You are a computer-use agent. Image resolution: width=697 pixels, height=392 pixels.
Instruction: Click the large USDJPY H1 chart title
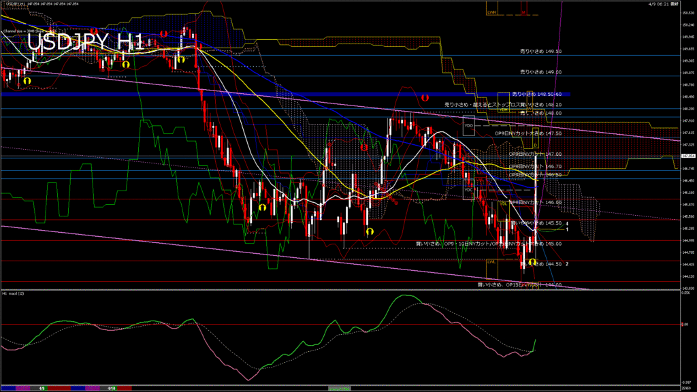[x=85, y=43]
